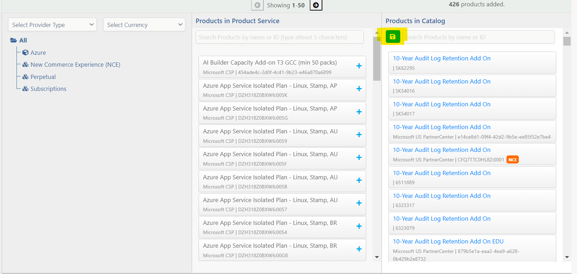Screen dimensions: 577x274
Task: Click the DZH318Z0BXW6:0054 Linux Stamp BR name
Action: click(270, 223)
